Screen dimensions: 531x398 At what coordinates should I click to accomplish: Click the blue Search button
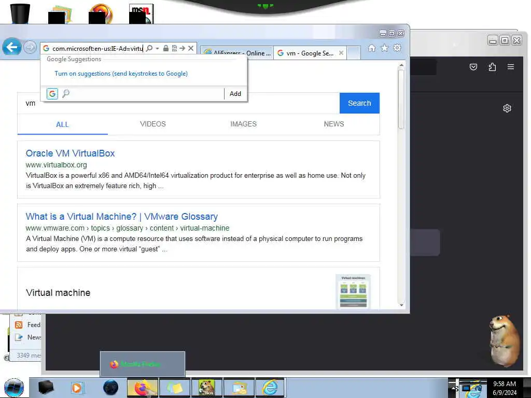point(359,103)
